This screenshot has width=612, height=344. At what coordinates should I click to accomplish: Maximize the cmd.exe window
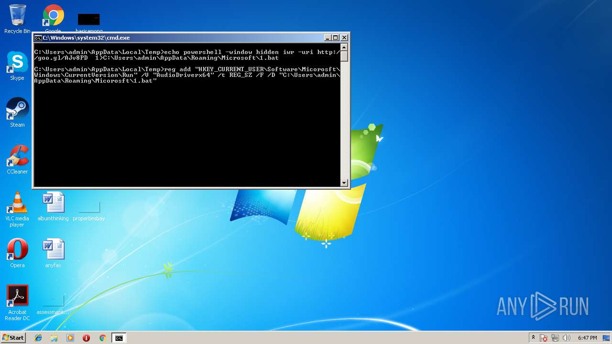tap(336, 38)
